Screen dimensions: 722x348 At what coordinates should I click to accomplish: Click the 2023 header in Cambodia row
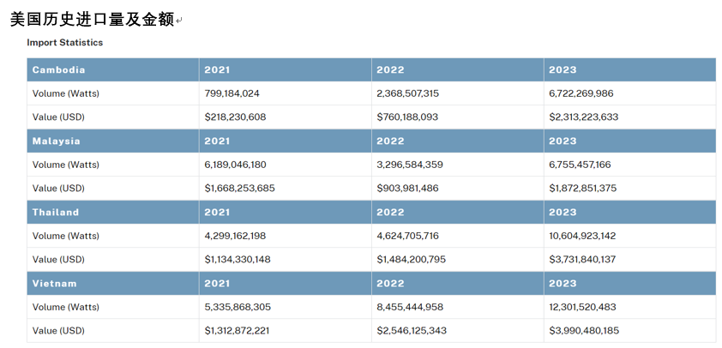pos(563,69)
